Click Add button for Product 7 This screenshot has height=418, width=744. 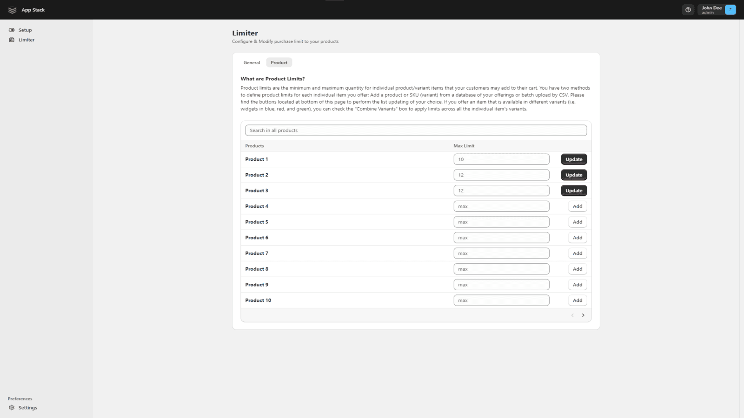coord(578,254)
